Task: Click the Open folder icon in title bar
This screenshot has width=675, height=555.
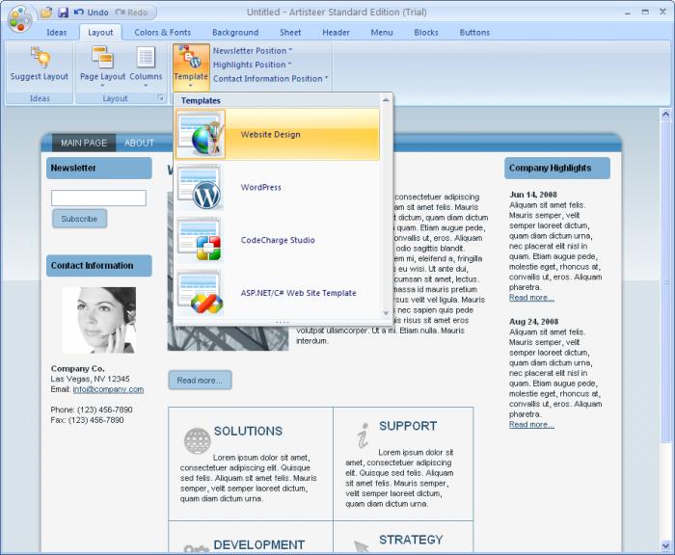Action: coord(46,13)
